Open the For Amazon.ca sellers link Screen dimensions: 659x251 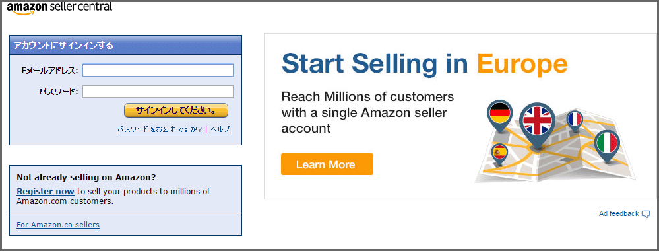click(x=58, y=225)
